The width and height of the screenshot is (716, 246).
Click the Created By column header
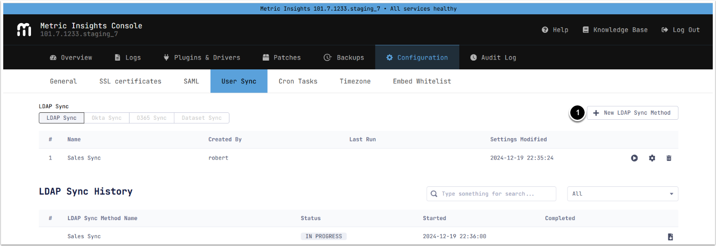(225, 139)
